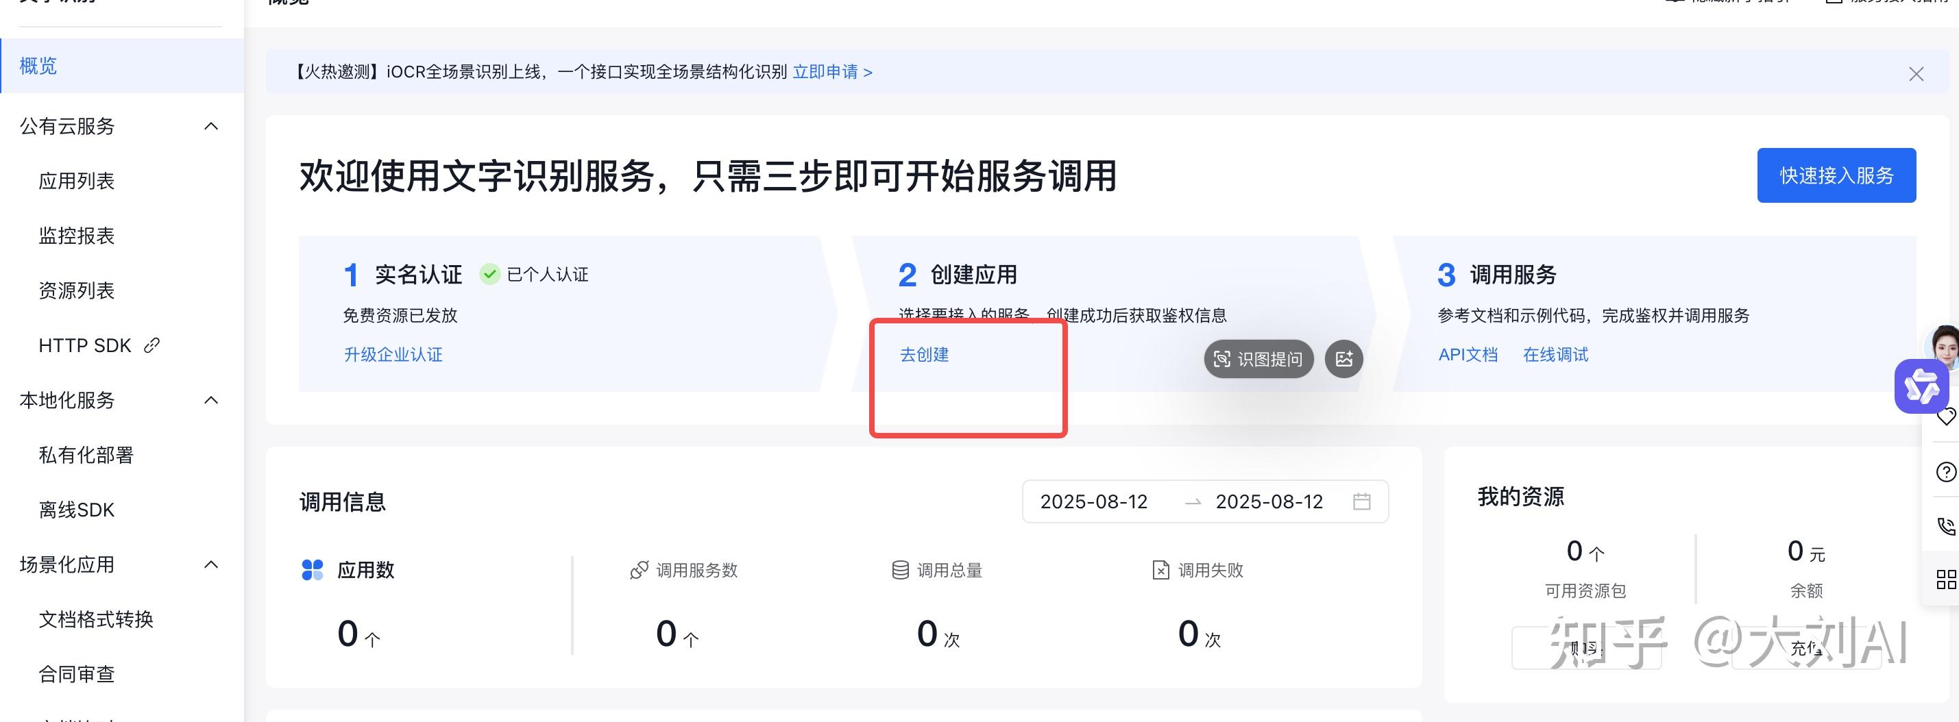Open 合同审查 in sidebar
This screenshot has height=722, width=1959.
pyautogui.click(x=76, y=674)
